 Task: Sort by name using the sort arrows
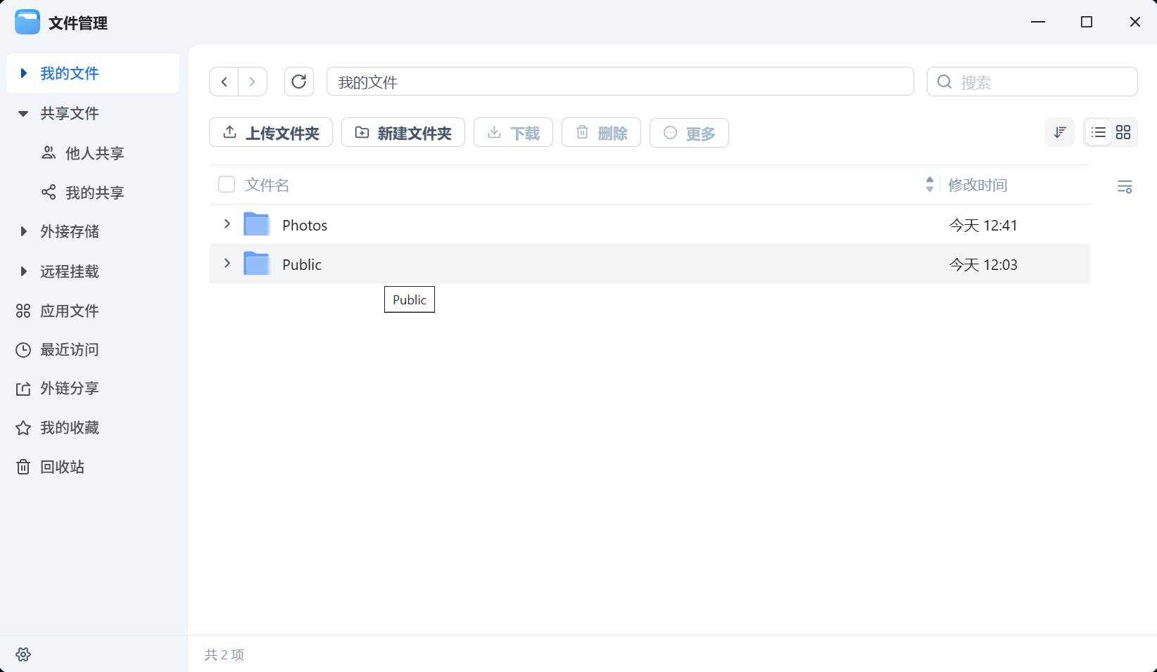pos(930,184)
